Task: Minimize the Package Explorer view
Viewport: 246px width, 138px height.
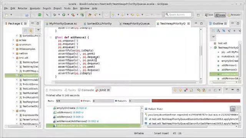Action: pos(32,23)
